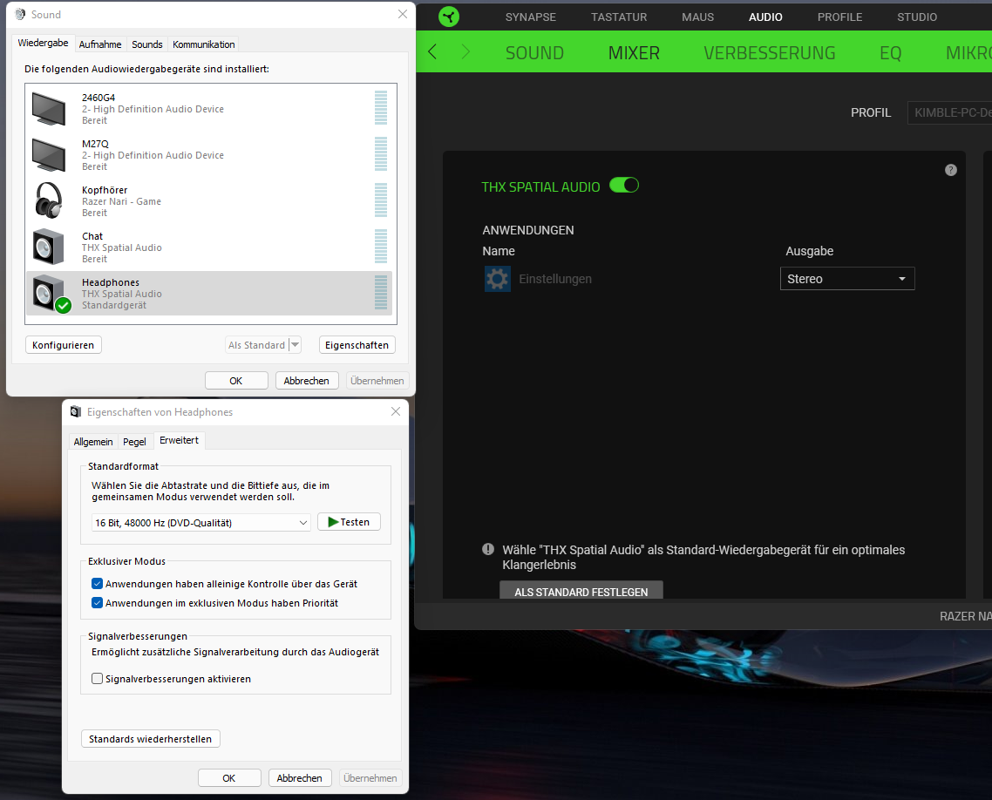Switch to the MIXER subtab
Screen dimensions: 992x800
click(633, 52)
